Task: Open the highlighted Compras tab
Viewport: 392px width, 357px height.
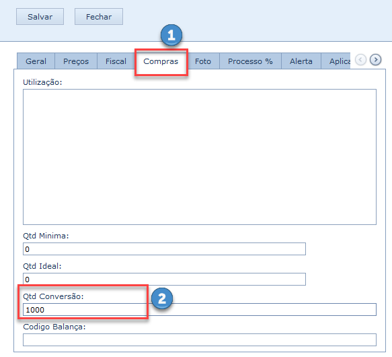Action: pyautogui.click(x=161, y=61)
